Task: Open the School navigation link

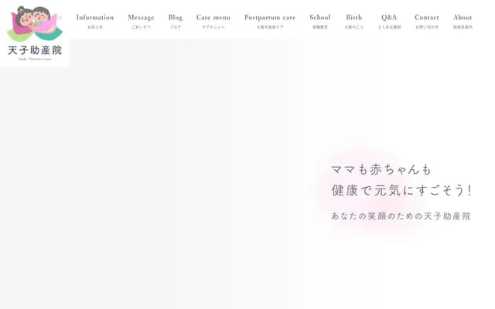Action: (x=319, y=17)
